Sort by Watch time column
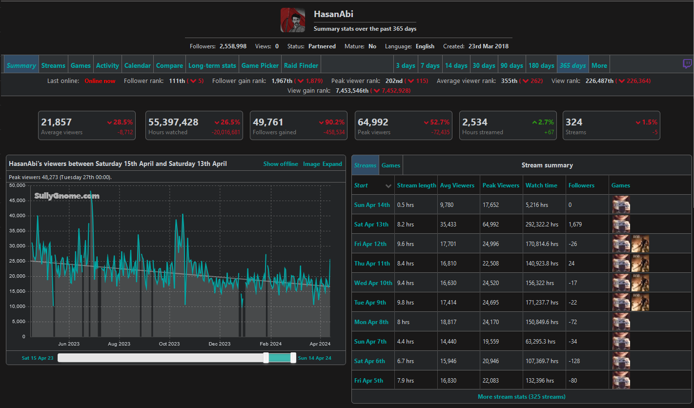 [x=541, y=185]
